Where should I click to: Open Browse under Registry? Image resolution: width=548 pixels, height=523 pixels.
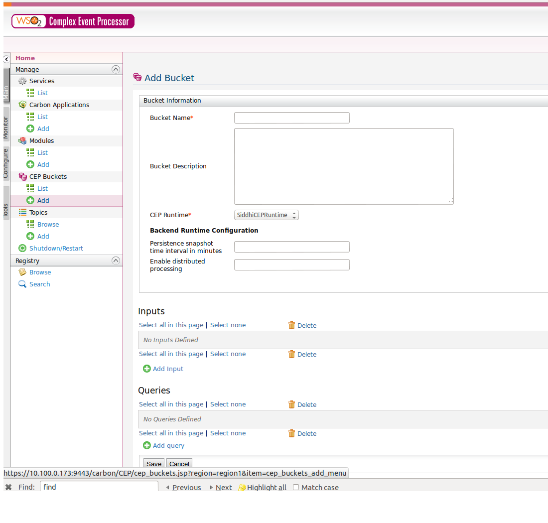pyautogui.click(x=40, y=272)
